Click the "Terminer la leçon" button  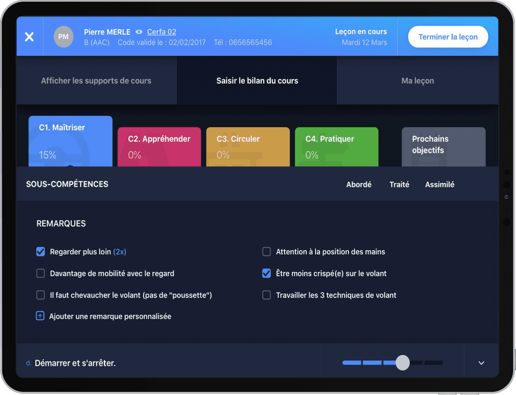coord(448,36)
